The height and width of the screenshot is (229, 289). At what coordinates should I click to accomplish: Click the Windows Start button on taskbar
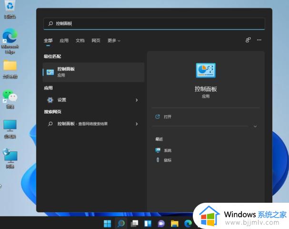tap(108, 223)
